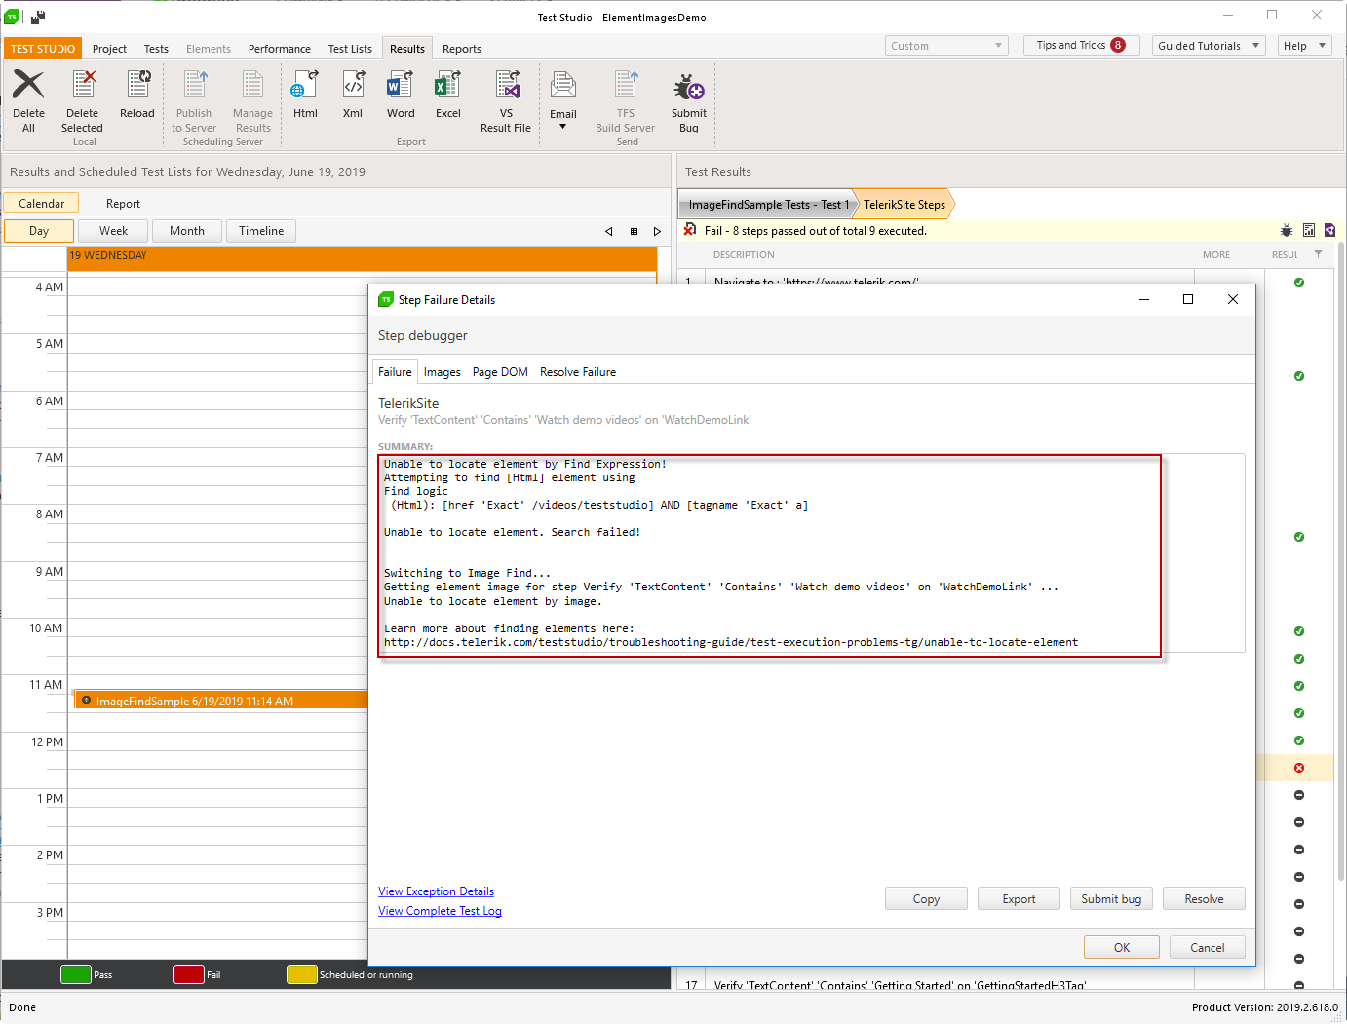Switch to the Tests ribbon tab
Viewport: 1347px width, 1024px height.
[156, 49]
